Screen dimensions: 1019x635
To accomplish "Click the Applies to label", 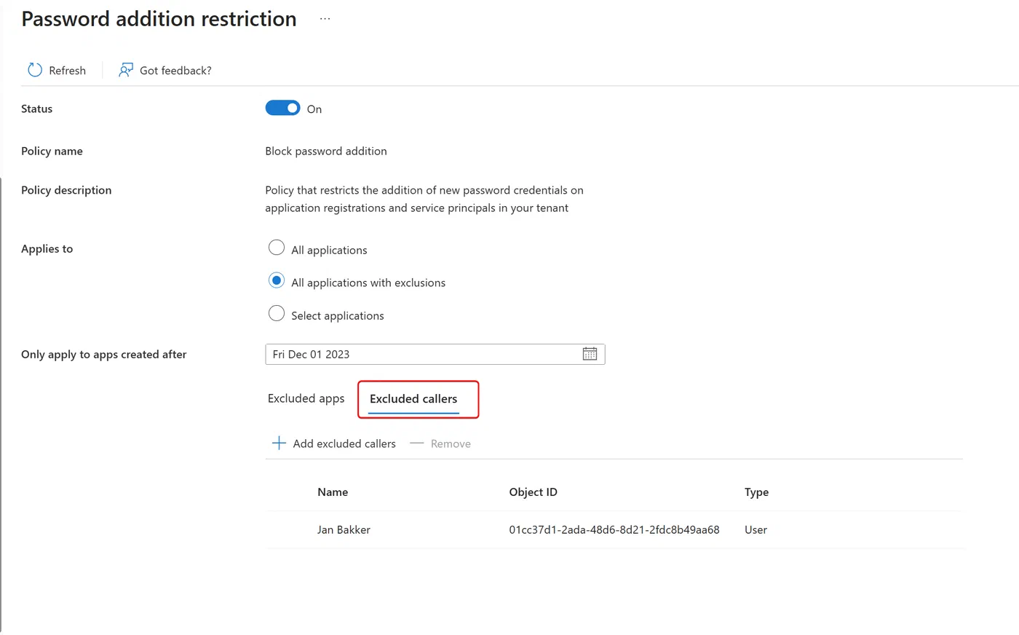I will click(47, 249).
